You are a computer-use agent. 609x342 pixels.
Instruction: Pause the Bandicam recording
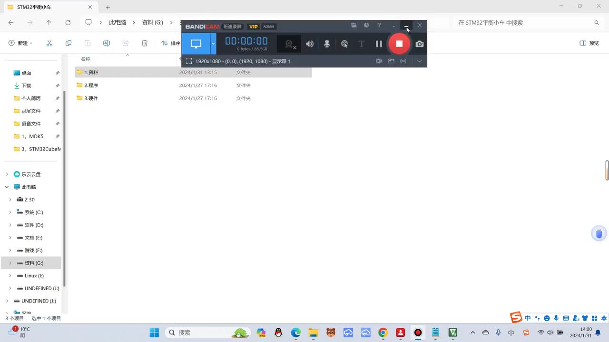tap(379, 44)
